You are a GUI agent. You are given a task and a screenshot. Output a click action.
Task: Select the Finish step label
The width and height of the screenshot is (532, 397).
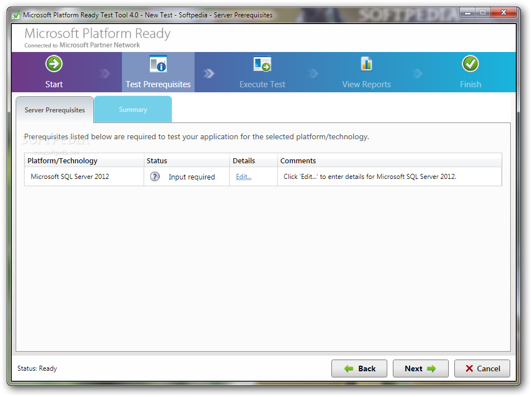(x=471, y=84)
